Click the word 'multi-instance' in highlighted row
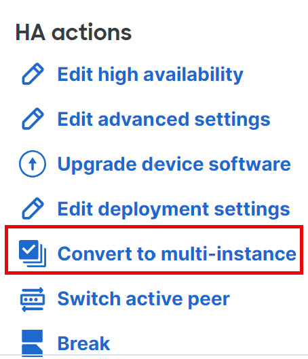Screen dimensions: 308x359 (229, 254)
